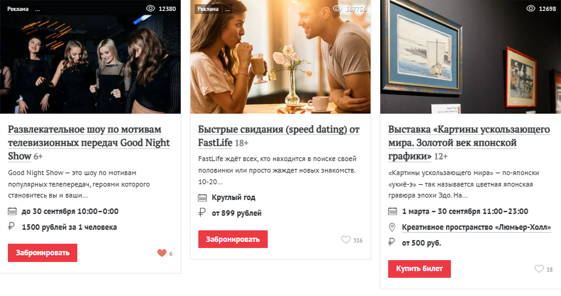Open the 'Быстрые свидания (speed dating)' title link
The height and width of the screenshot is (296, 561).
point(279,136)
